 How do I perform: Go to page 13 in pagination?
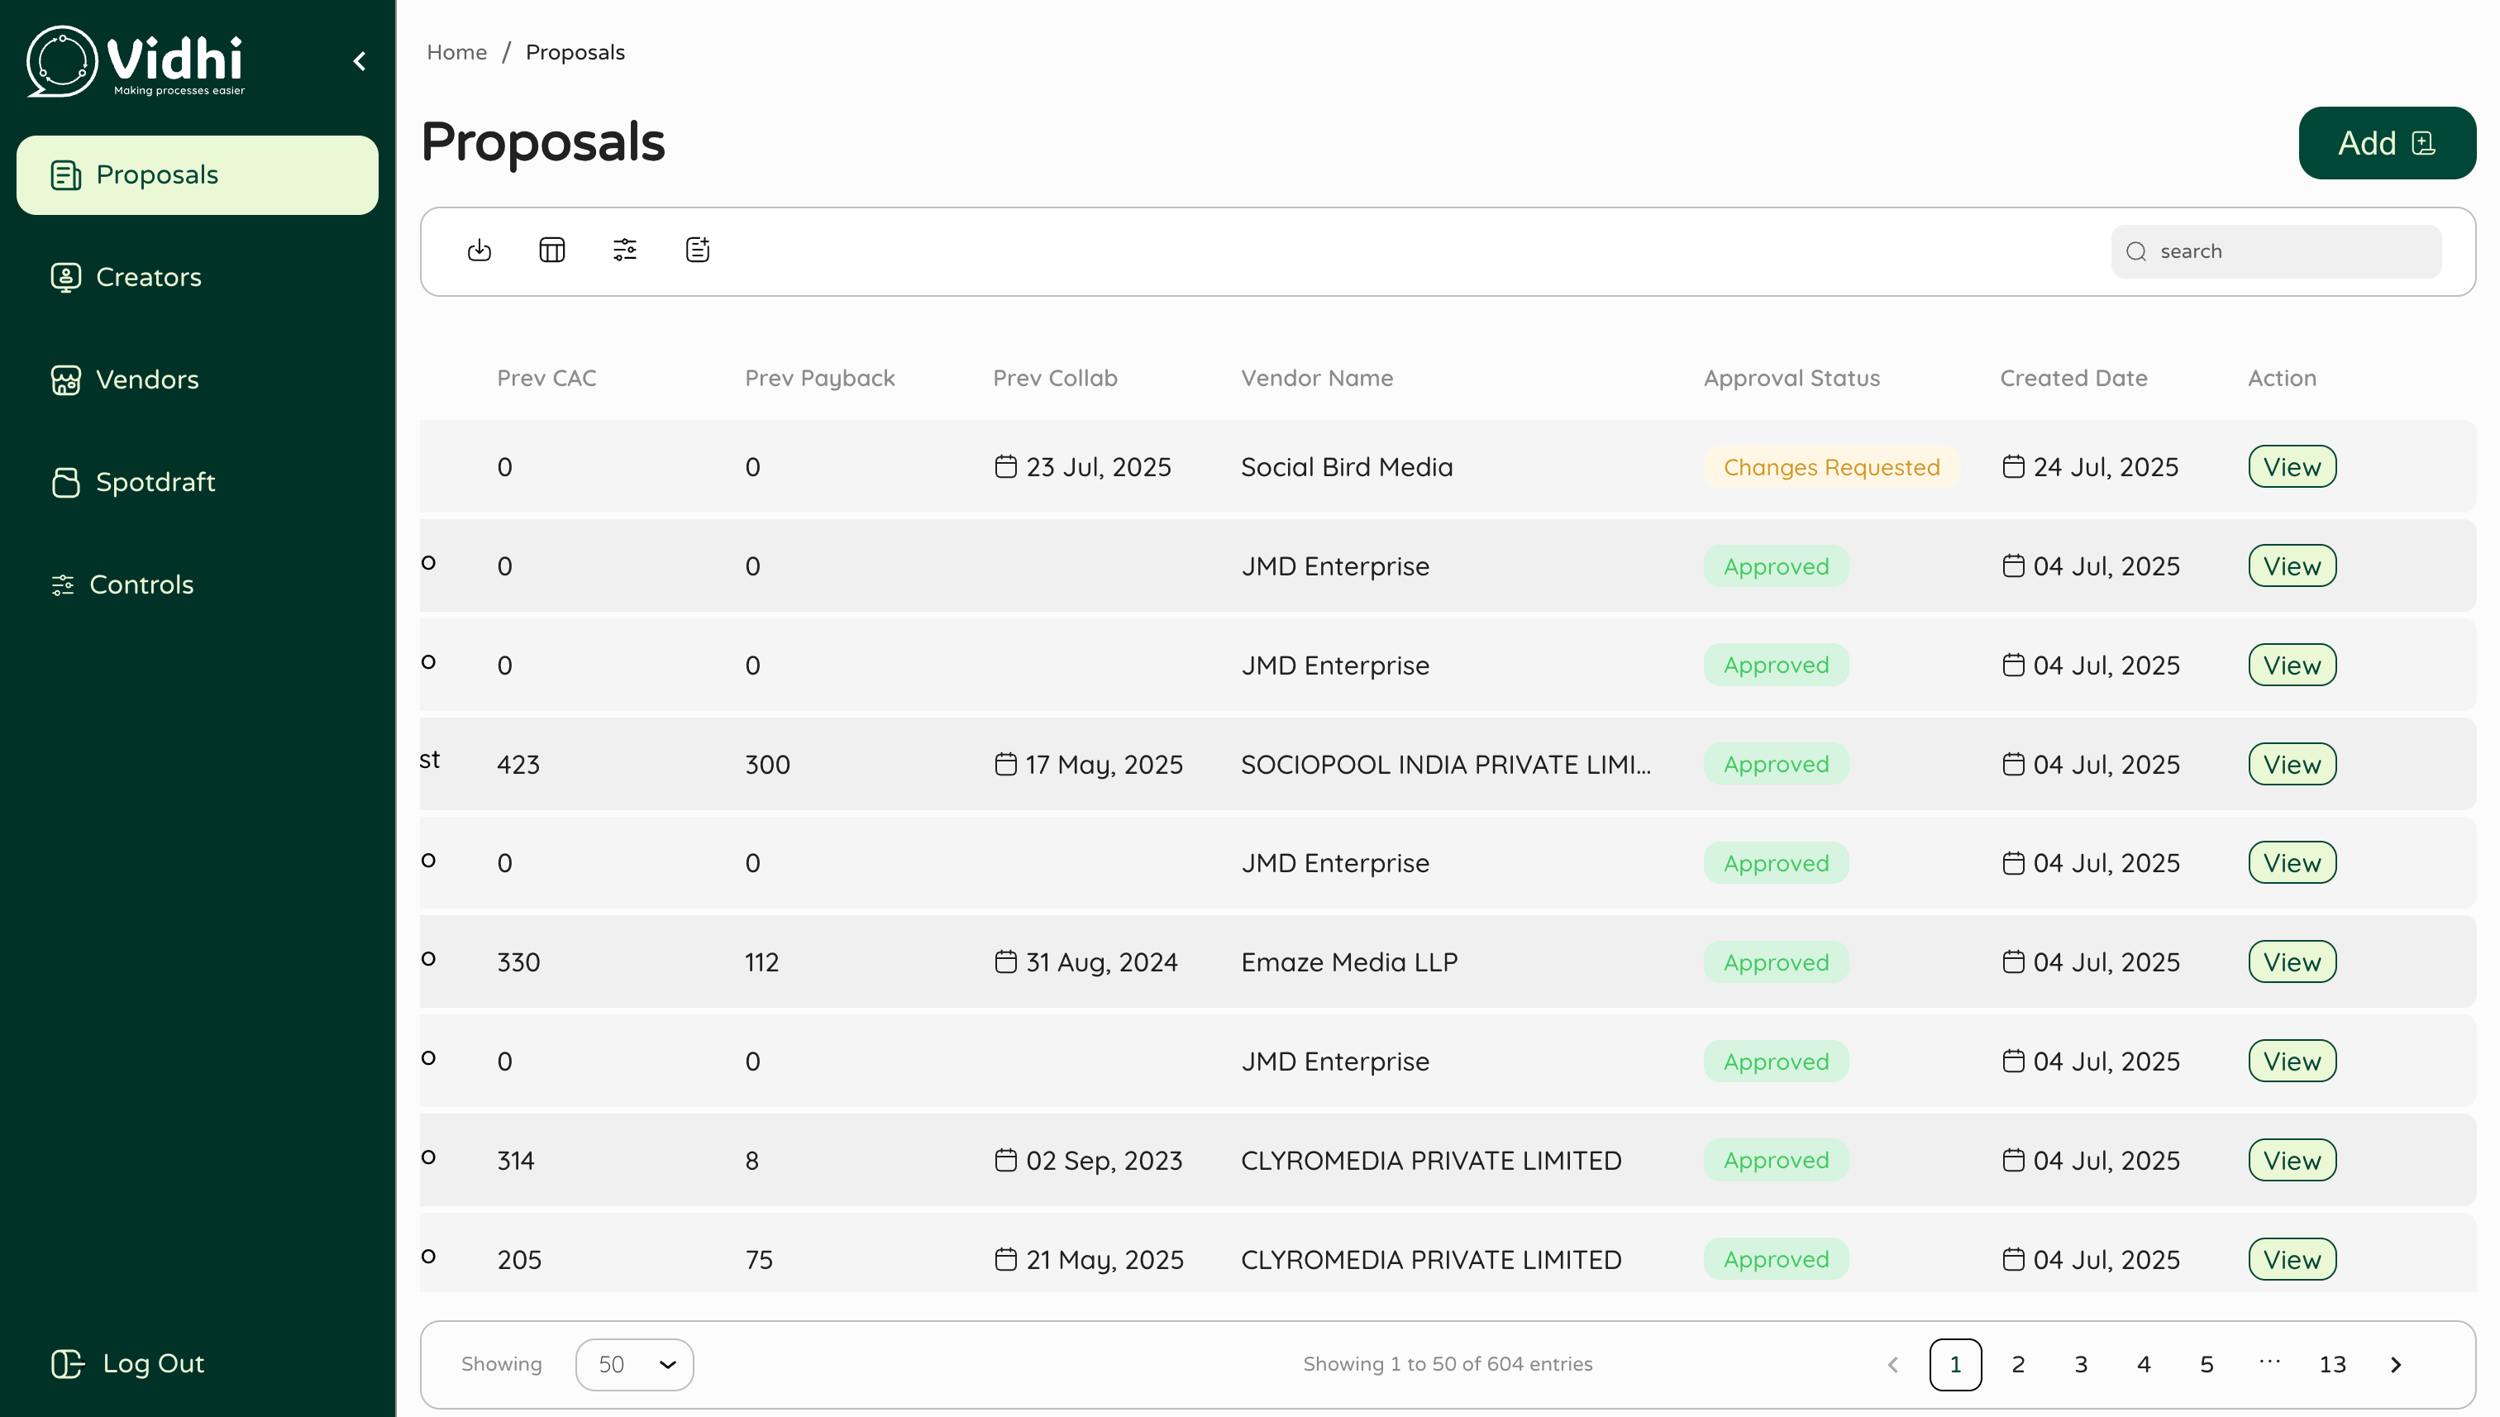[x=2331, y=1364]
